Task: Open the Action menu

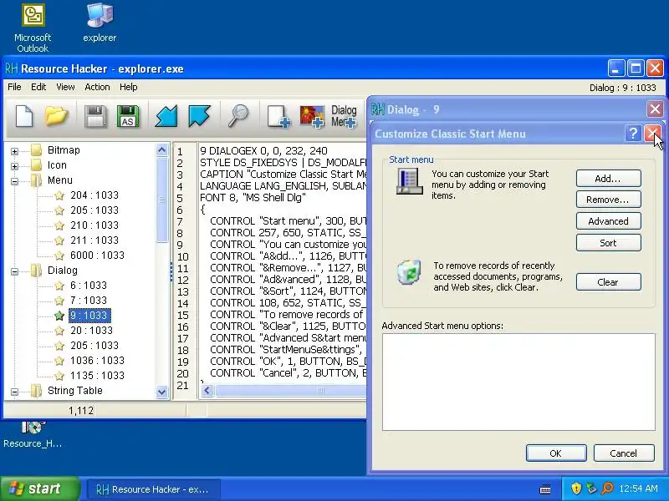Action: (x=97, y=87)
